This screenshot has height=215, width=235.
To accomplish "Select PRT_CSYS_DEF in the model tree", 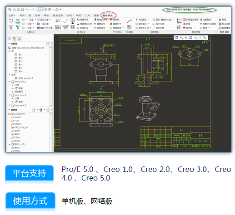I will (20, 127).
